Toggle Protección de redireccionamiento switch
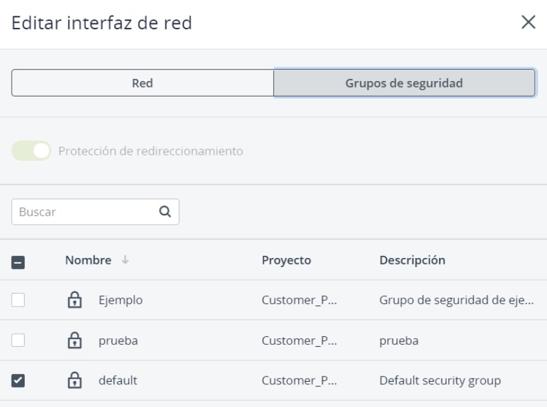This screenshot has height=407, width=547. 31,150
